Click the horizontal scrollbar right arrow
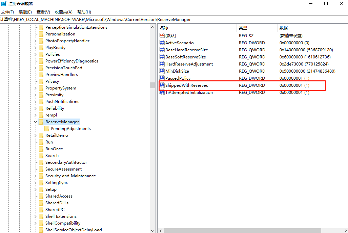Viewport: 348px width, 233px height. [345, 231]
